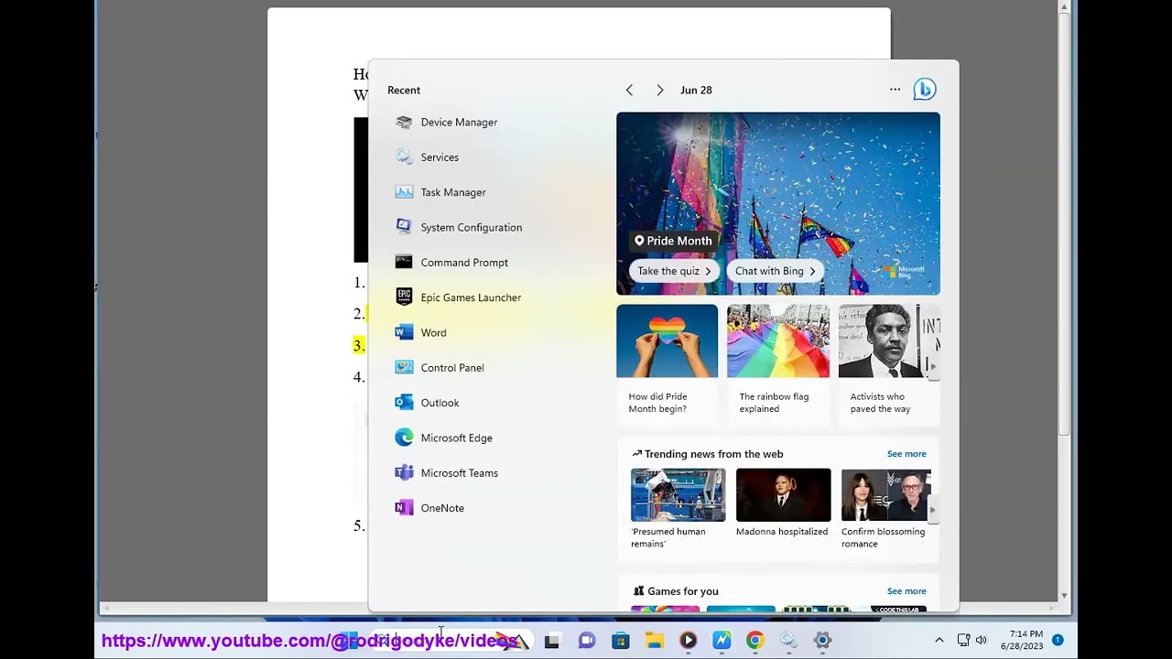
Task: See more trending news
Action: (x=906, y=454)
